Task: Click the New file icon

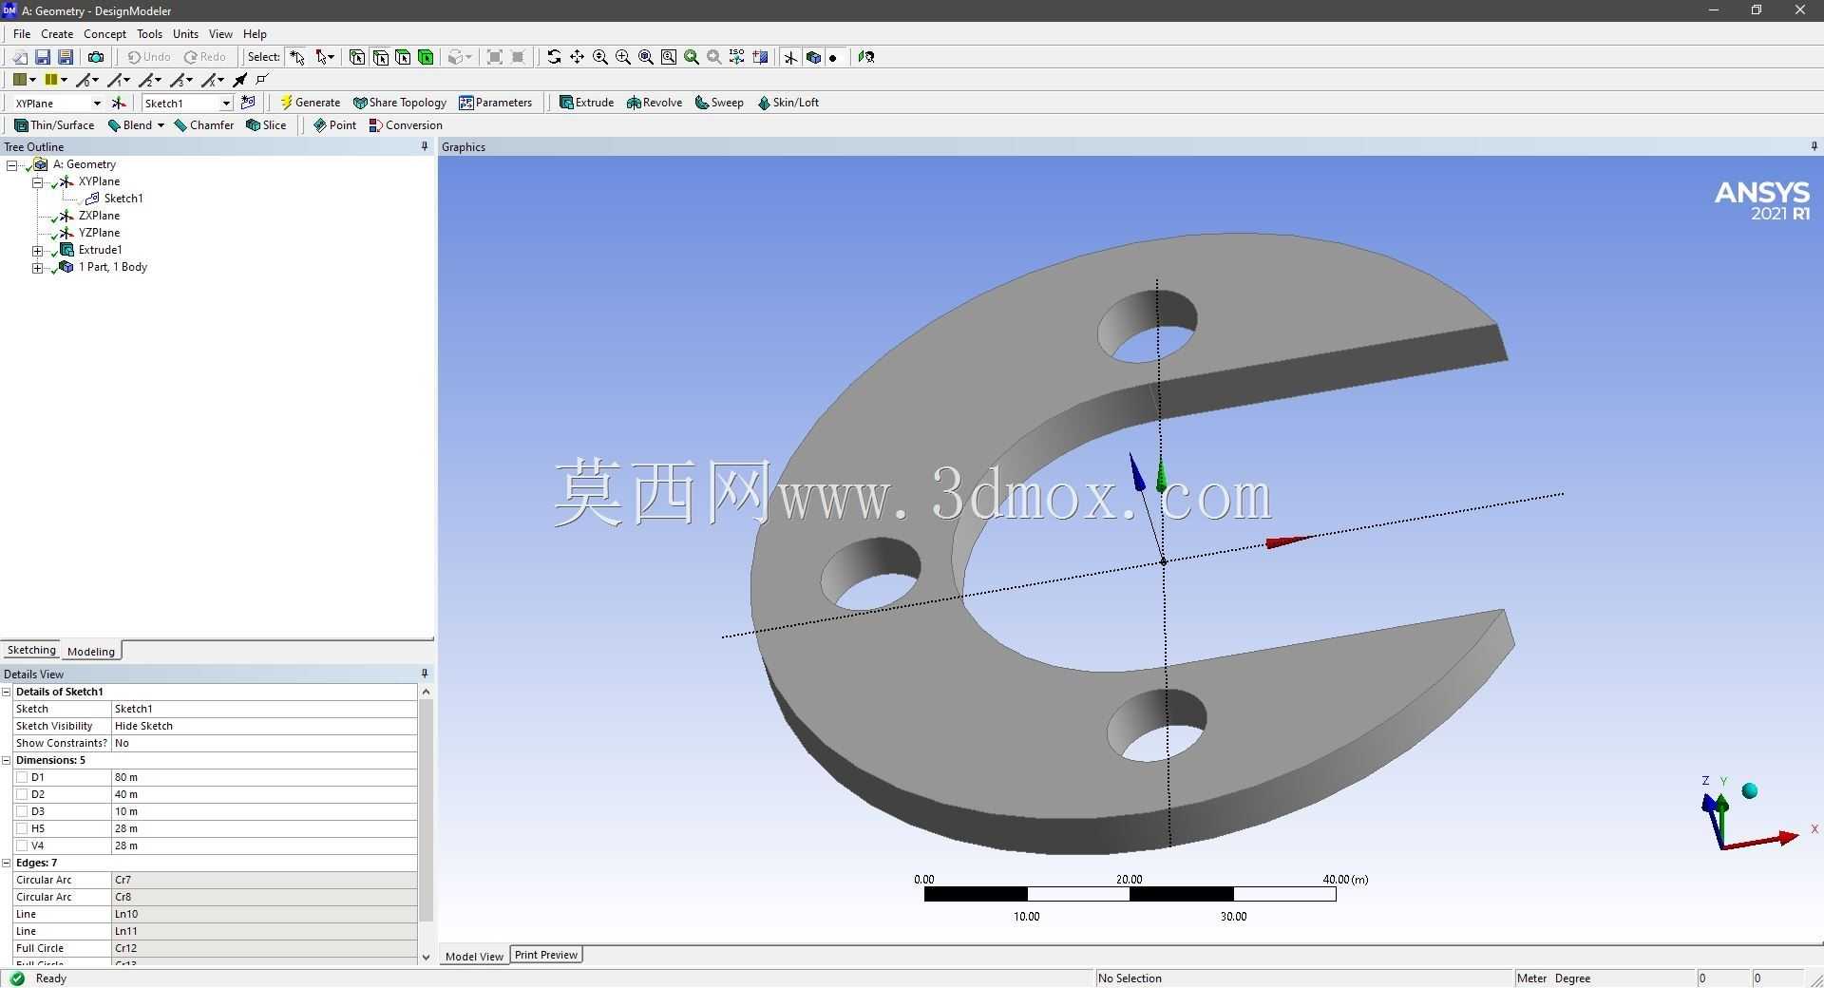Action: click(x=19, y=57)
